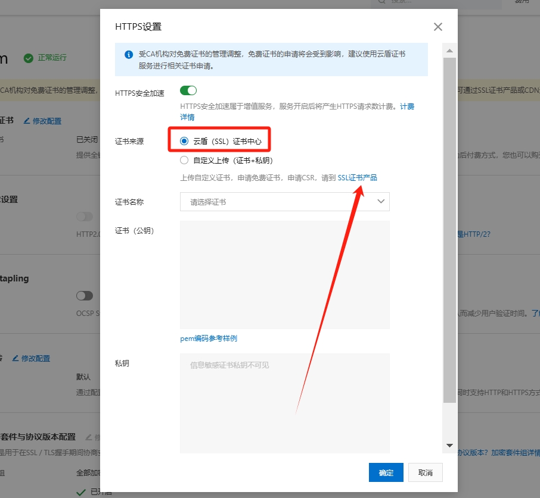The height and width of the screenshot is (498, 540).
Task: Click the pencil icon next to 套件与协议版本配置
Action: coord(88,437)
